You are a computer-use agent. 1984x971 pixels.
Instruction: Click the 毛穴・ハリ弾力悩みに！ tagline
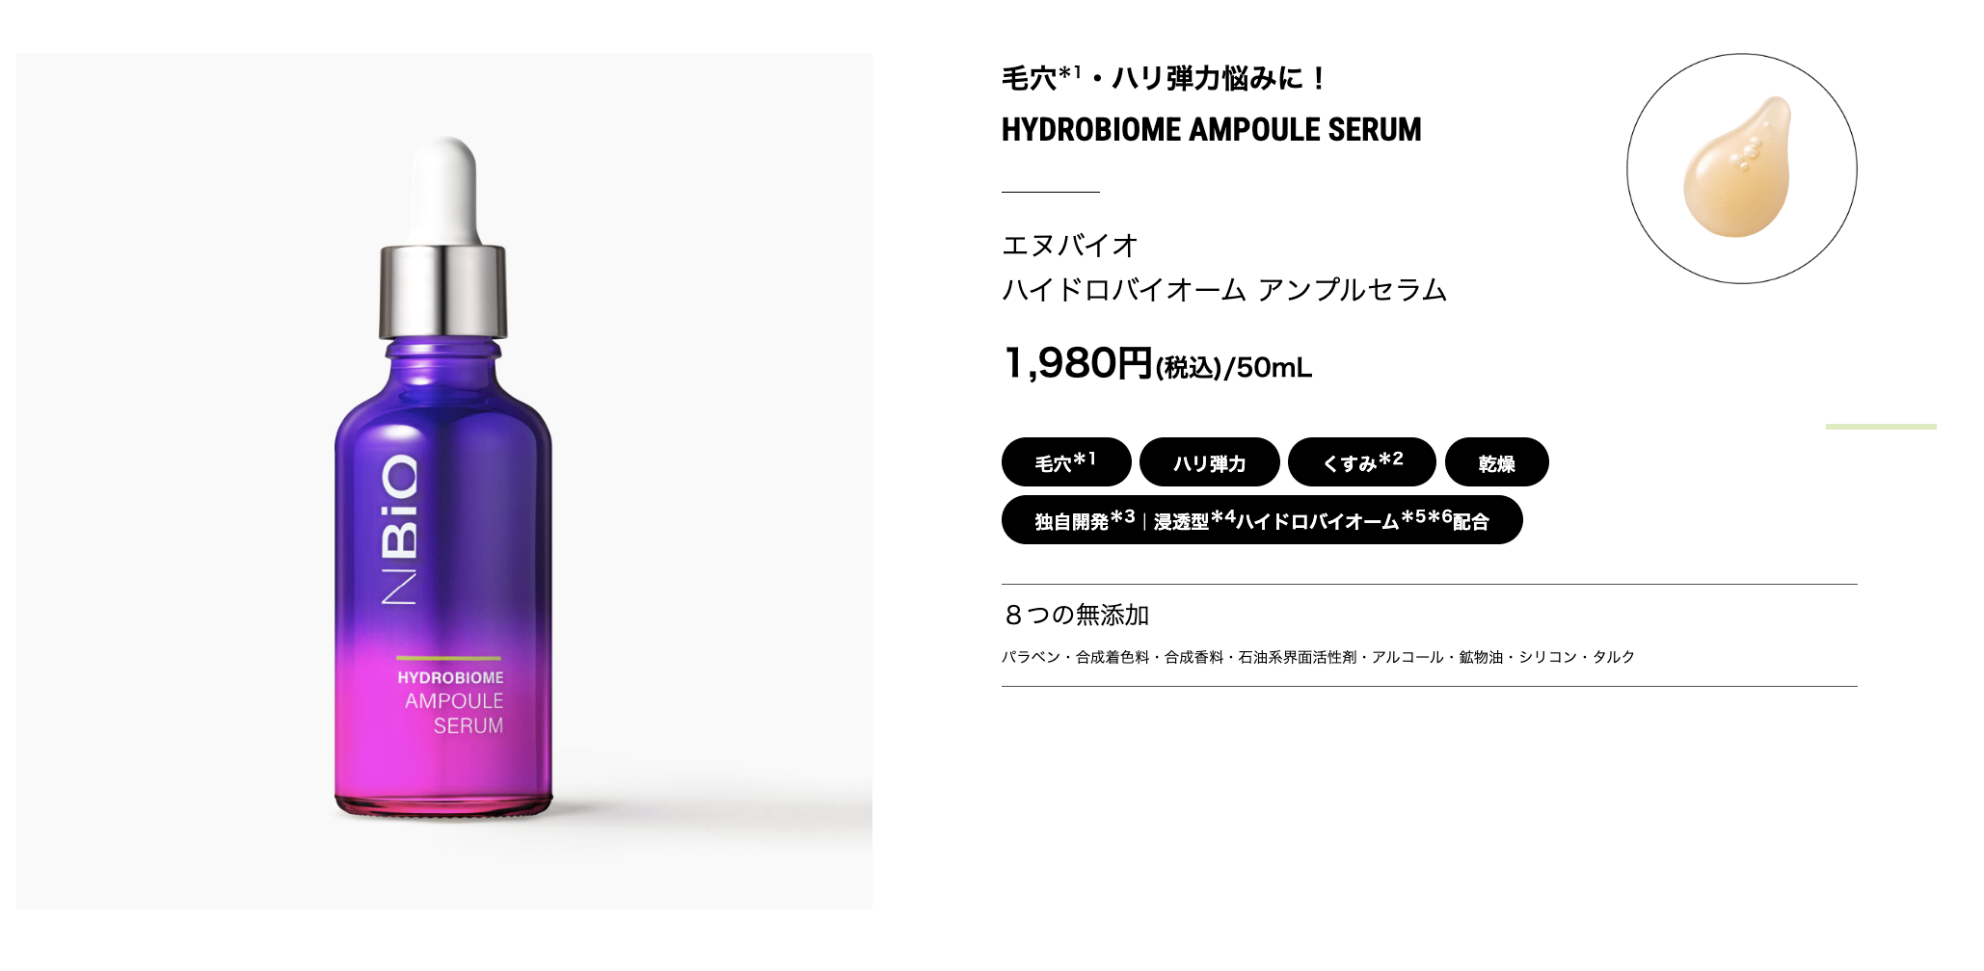point(1165,77)
